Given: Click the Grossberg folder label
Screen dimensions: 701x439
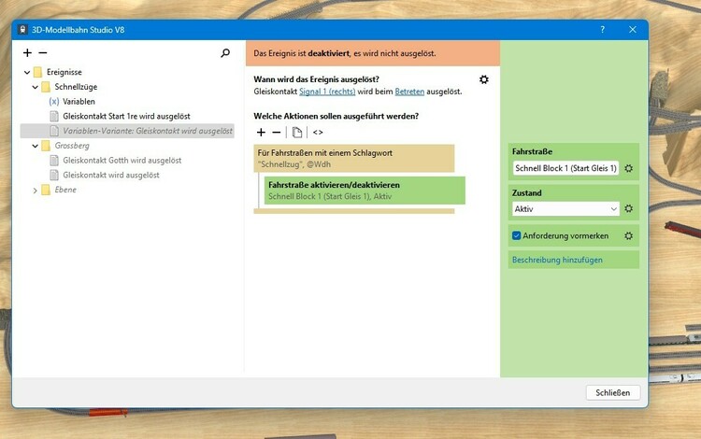Looking at the screenshot, I should click(x=72, y=146).
